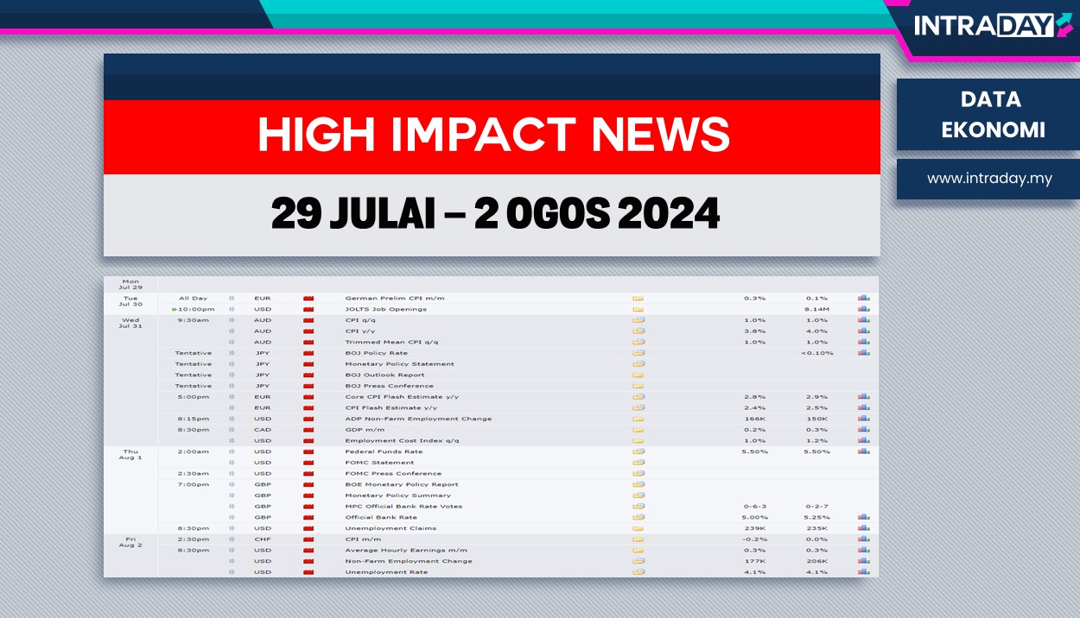The width and height of the screenshot is (1080, 618).
Task: Click the graph icon for Non-Farm Employment Change
Action: (x=861, y=560)
